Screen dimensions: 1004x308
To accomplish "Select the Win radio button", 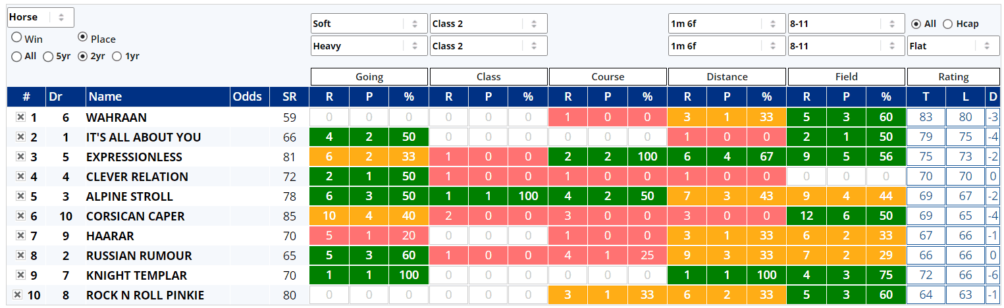I will (16, 38).
